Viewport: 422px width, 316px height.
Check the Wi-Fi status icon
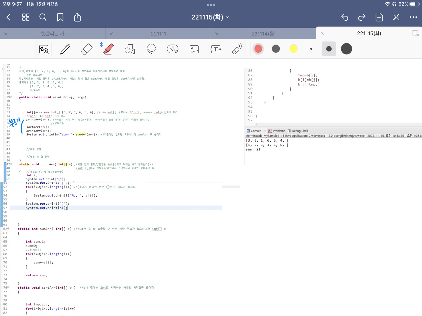pos(387,4)
